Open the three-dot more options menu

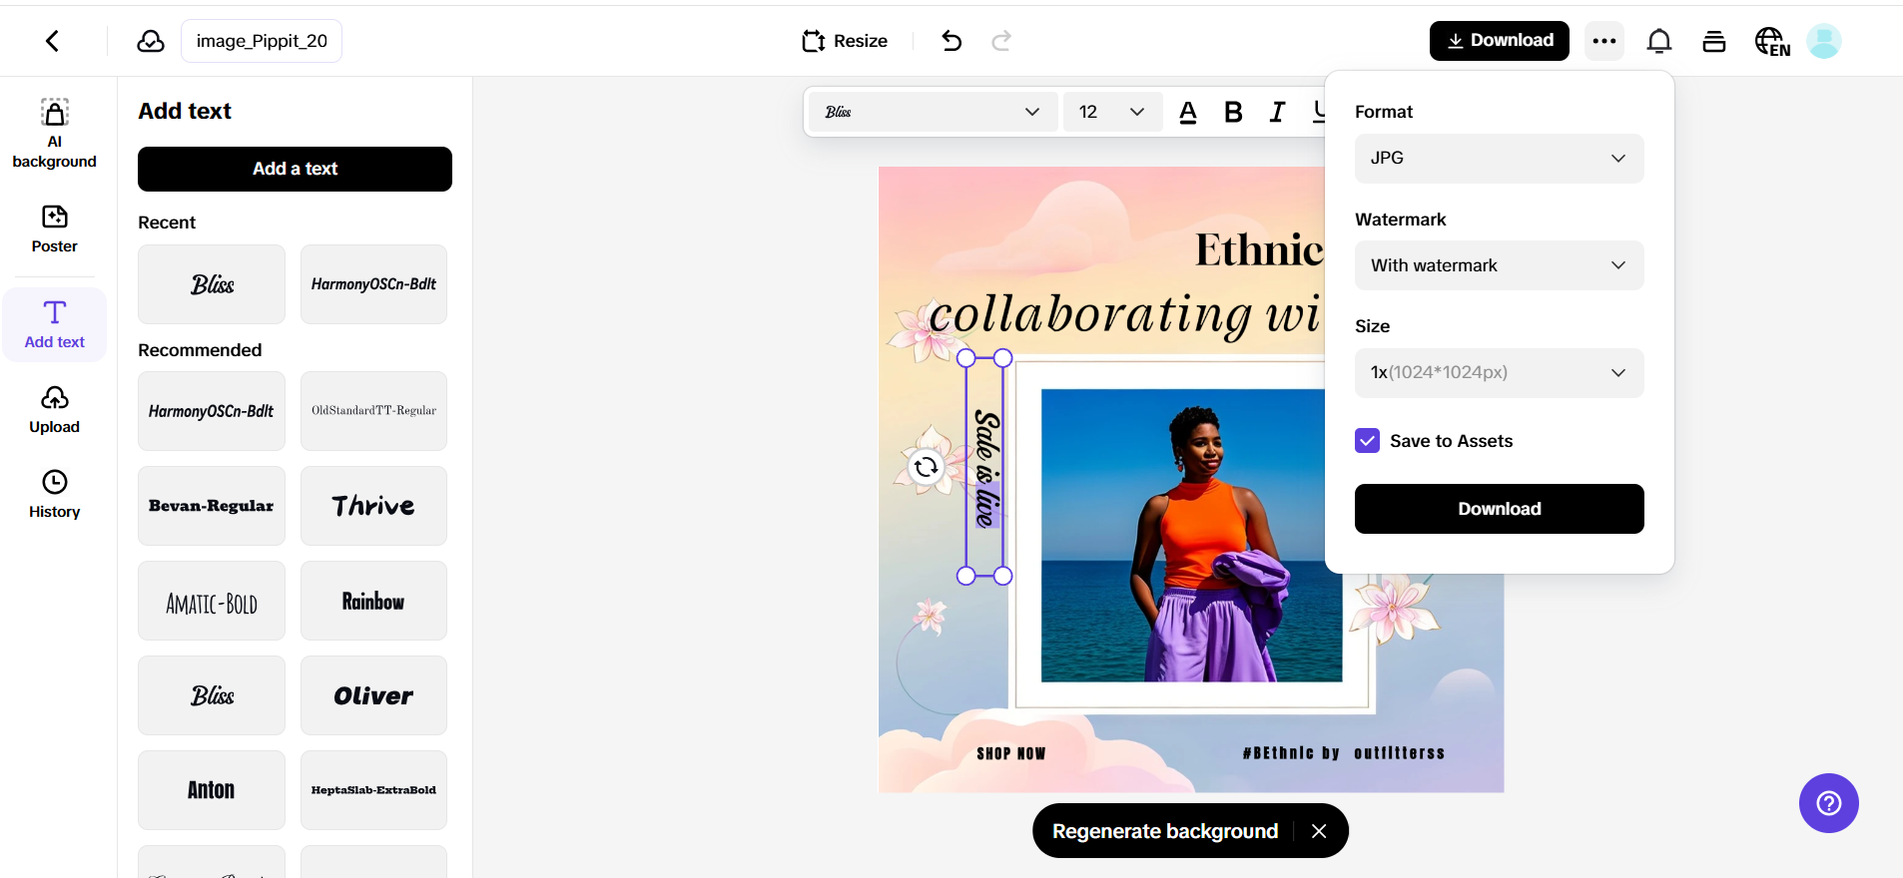pyautogui.click(x=1604, y=41)
